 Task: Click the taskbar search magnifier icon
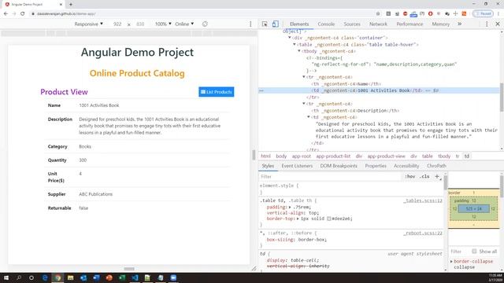click(x=19, y=277)
